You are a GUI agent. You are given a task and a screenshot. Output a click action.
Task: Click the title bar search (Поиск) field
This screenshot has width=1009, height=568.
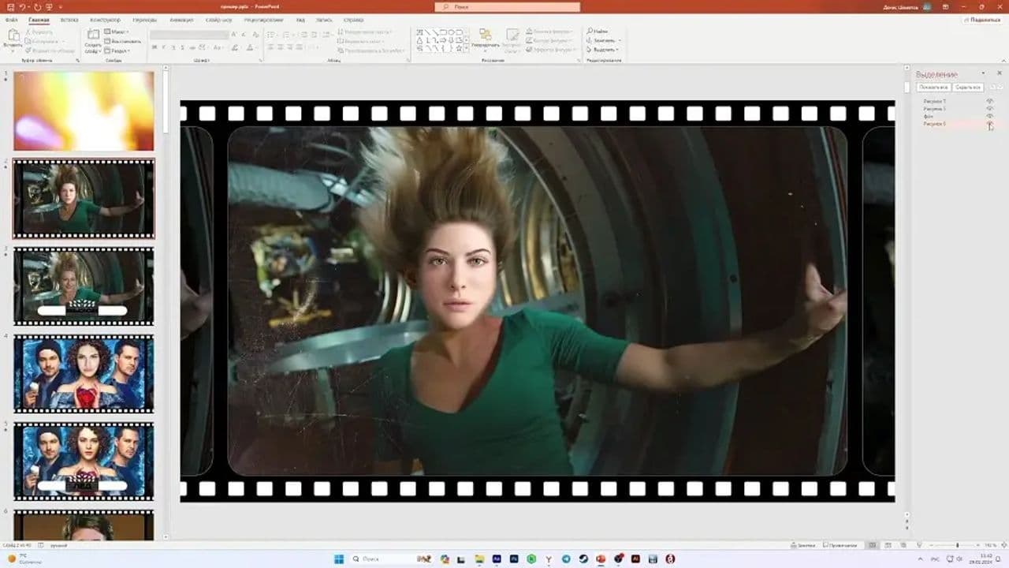pyautogui.click(x=507, y=6)
